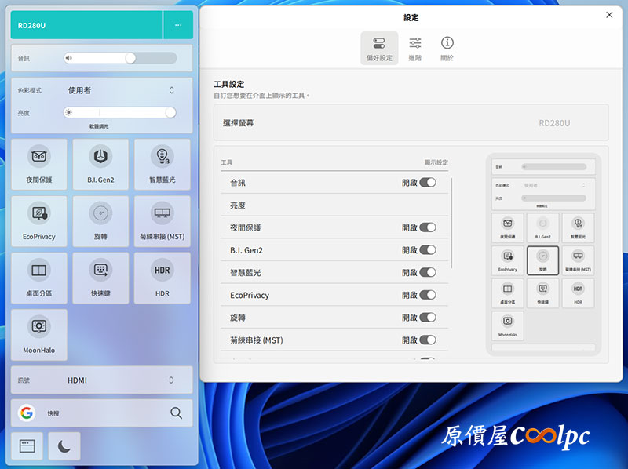This screenshot has height=469, width=628.
Task: Mute audio via the speaker icon
Action: click(x=69, y=58)
